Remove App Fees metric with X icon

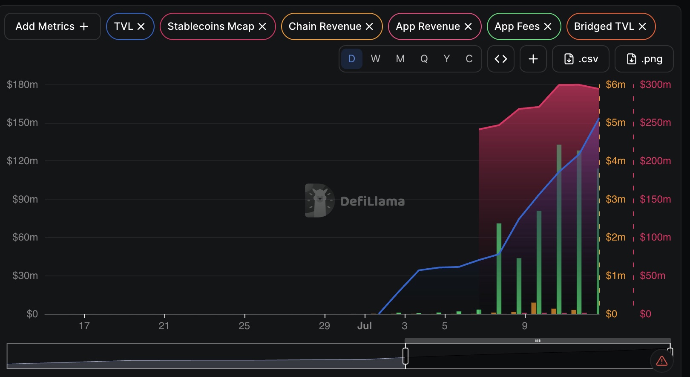(x=548, y=26)
